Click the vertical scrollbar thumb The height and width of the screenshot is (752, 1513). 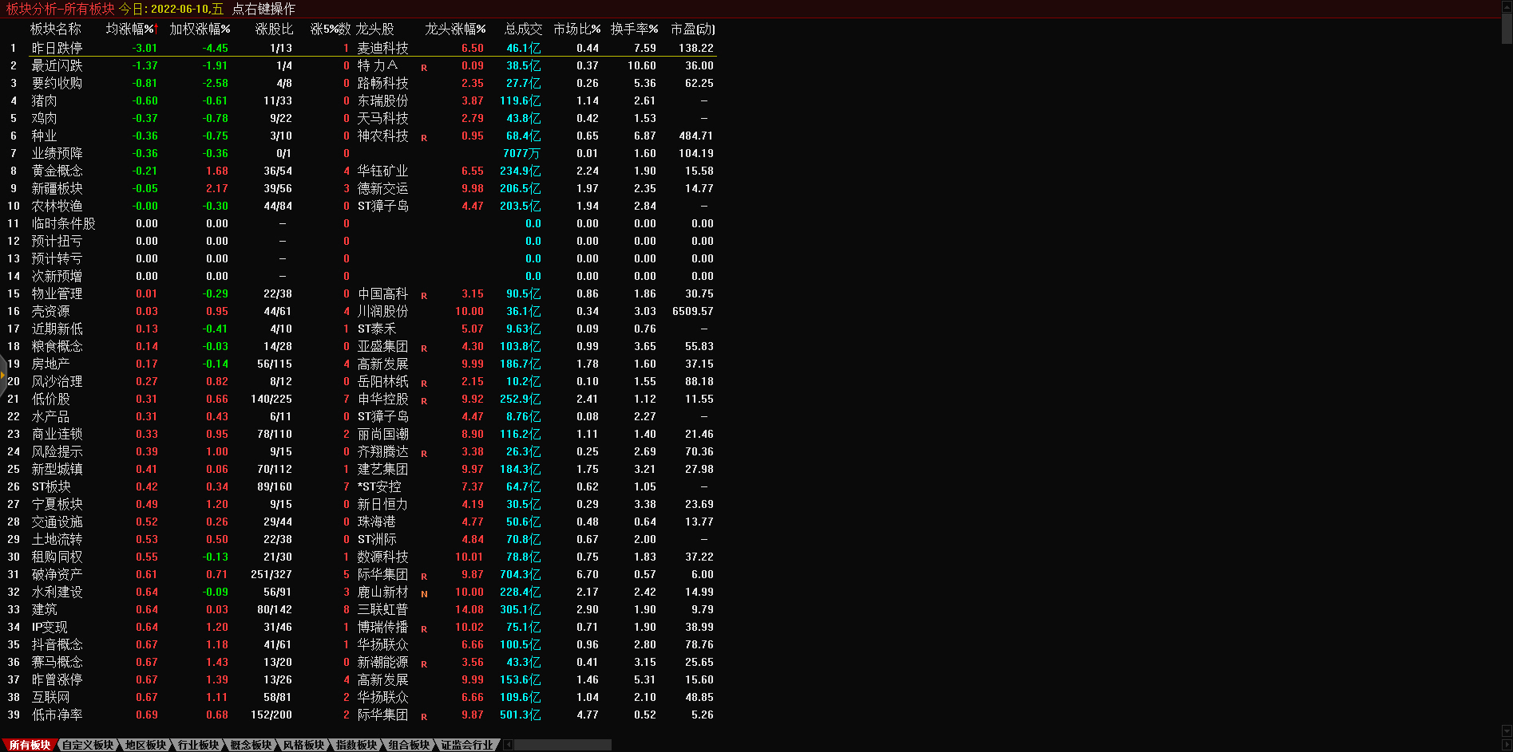pos(1507,28)
